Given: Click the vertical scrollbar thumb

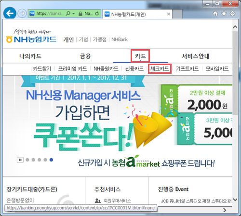Looking at the screenshot, I should tap(235, 73).
